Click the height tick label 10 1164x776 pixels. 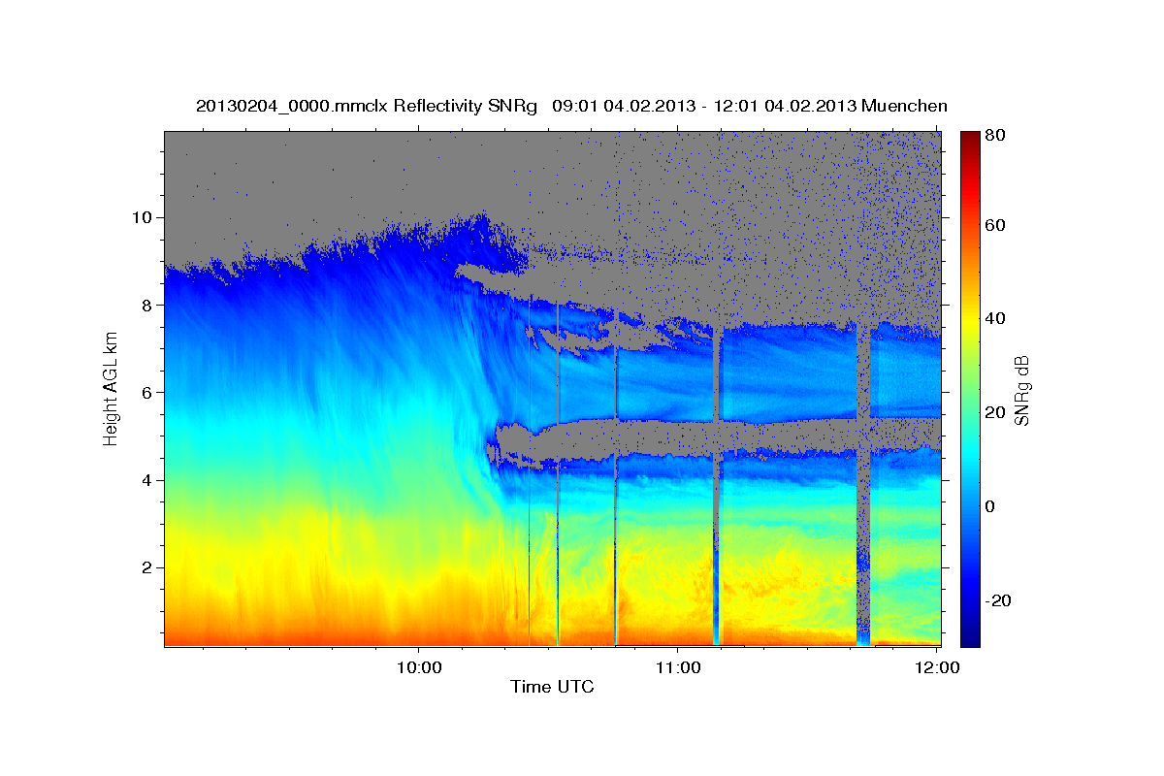[x=143, y=216]
